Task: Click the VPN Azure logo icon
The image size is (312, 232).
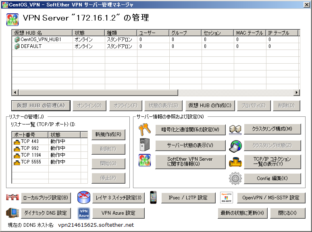Action: (84, 213)
